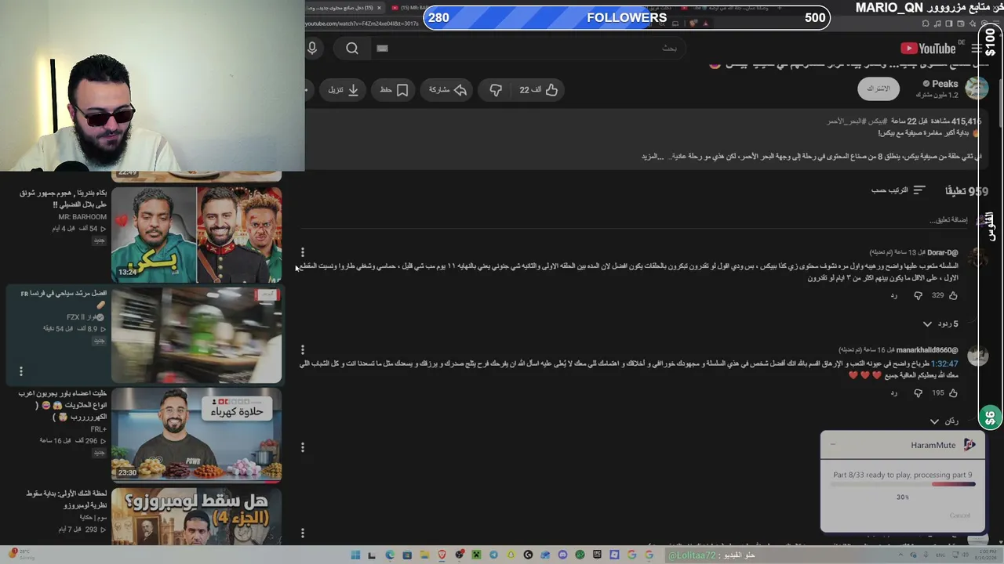Click the YouTube search magnifier button

coord(352,49)
